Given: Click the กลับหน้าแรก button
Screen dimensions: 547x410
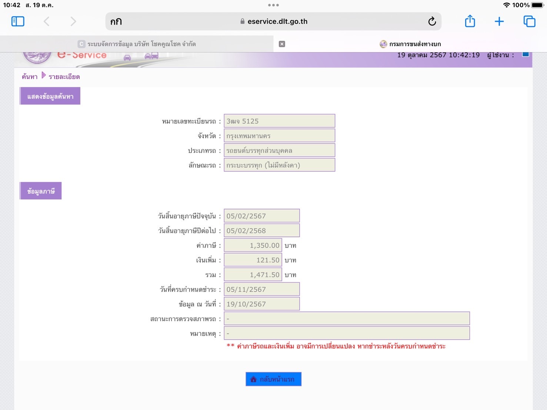Looking at the screenshot, I should (x=273, y=379).
